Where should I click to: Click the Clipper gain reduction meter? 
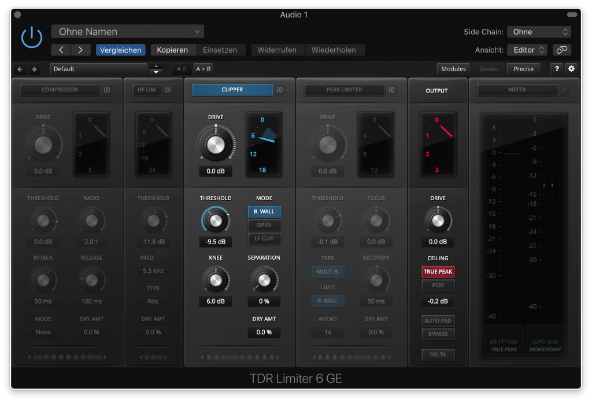pyautogui.click(x=264, y=145)
